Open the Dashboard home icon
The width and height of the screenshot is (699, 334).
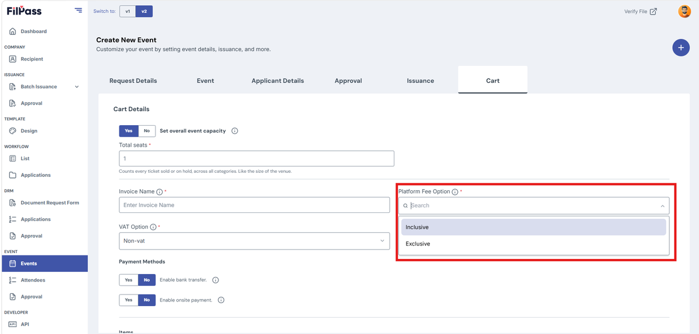tap(13, 31)
